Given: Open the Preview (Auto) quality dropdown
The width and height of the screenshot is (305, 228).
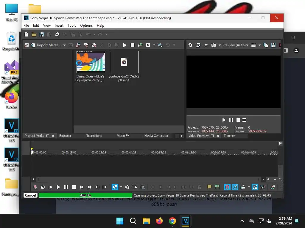Looking at the screenshot, I should click(235, 45).
